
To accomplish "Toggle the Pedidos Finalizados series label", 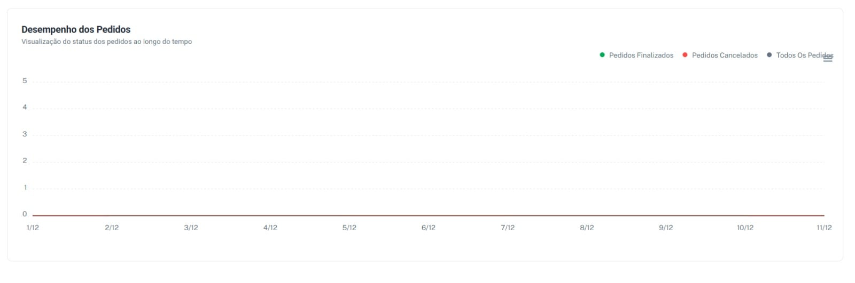I will (x=641, y=55).
